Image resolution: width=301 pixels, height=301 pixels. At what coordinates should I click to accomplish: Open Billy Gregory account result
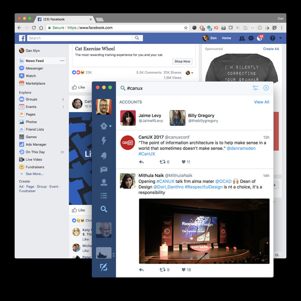(194, 118)
